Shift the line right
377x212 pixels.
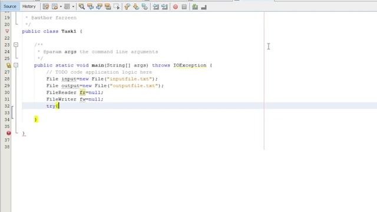[x=164, y=6]
